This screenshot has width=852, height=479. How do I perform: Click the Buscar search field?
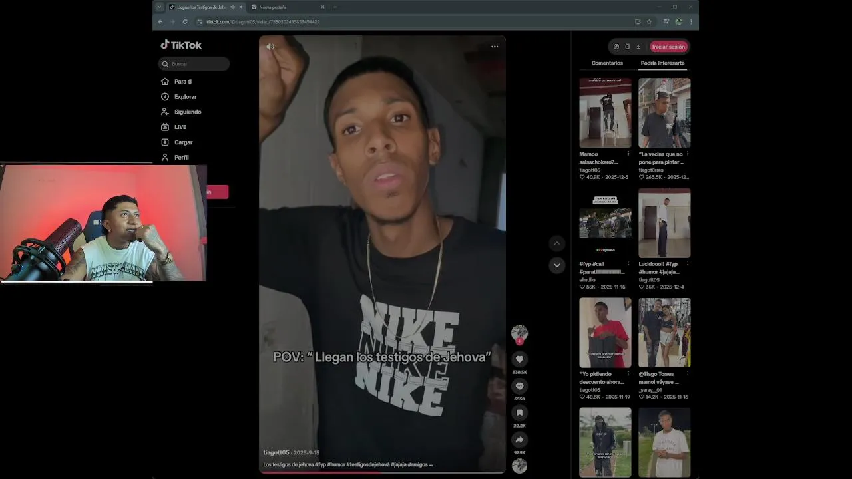coord(194,64)
